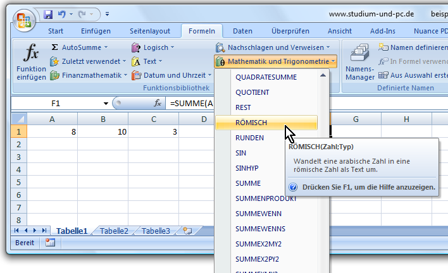Viewport: 448px width, 273px height.
Task: Select the REST function
Action: tap(266, 107)
